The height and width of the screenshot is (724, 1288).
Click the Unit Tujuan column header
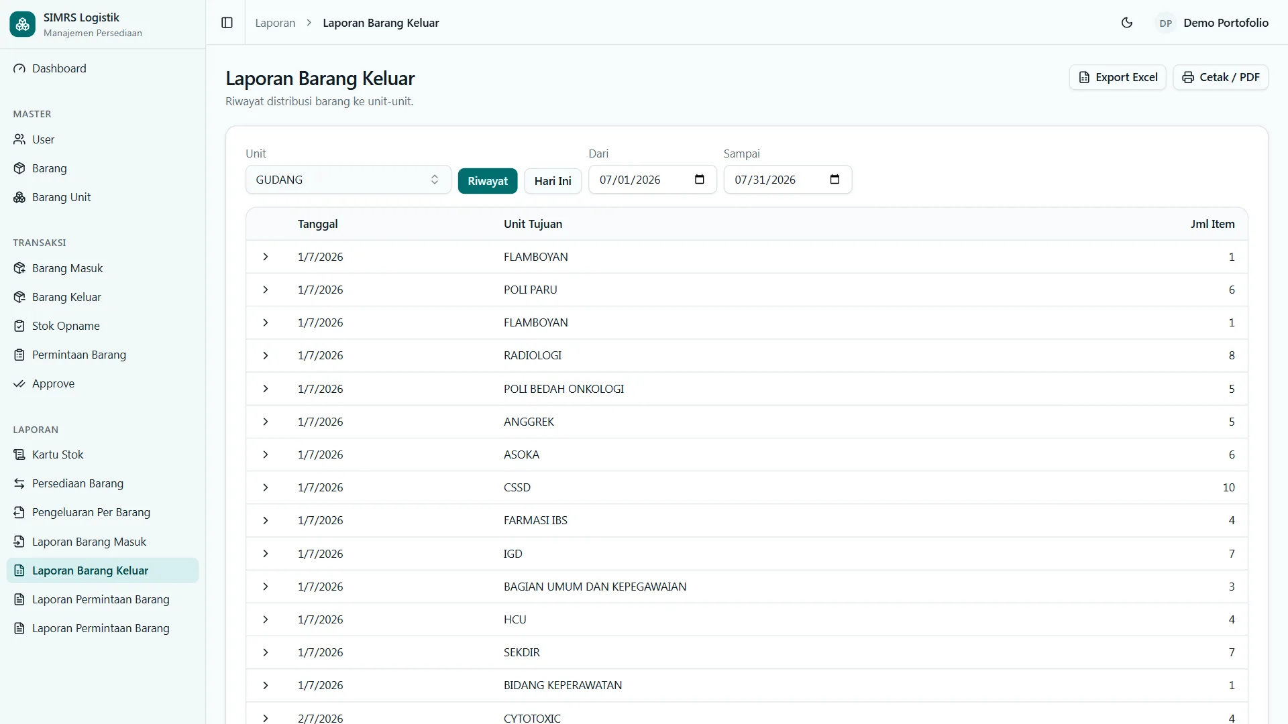pos(533,224)
